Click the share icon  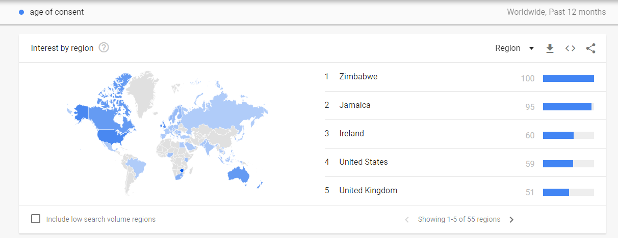[590, 48]
